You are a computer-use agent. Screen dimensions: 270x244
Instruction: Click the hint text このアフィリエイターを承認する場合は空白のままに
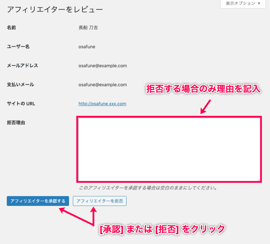(148, 188)
